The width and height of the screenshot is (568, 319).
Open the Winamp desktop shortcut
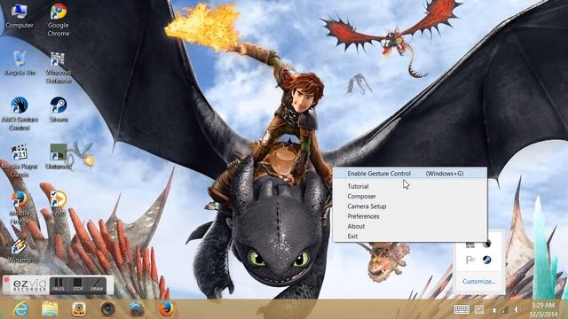pos(20,250)
